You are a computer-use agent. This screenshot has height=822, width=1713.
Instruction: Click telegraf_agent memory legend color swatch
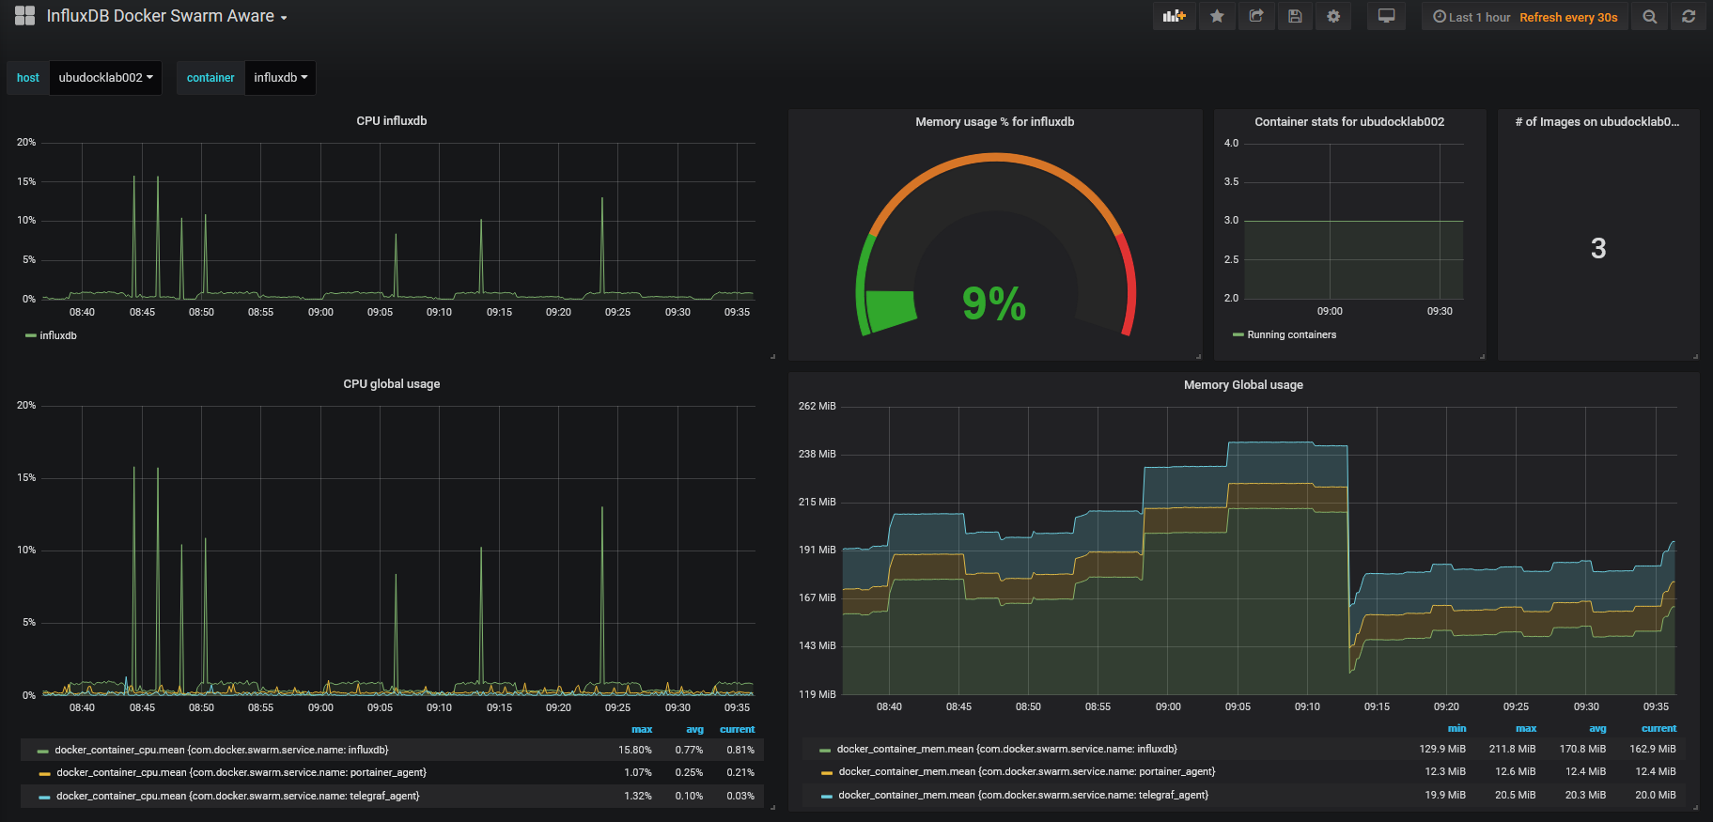(826, 796)
